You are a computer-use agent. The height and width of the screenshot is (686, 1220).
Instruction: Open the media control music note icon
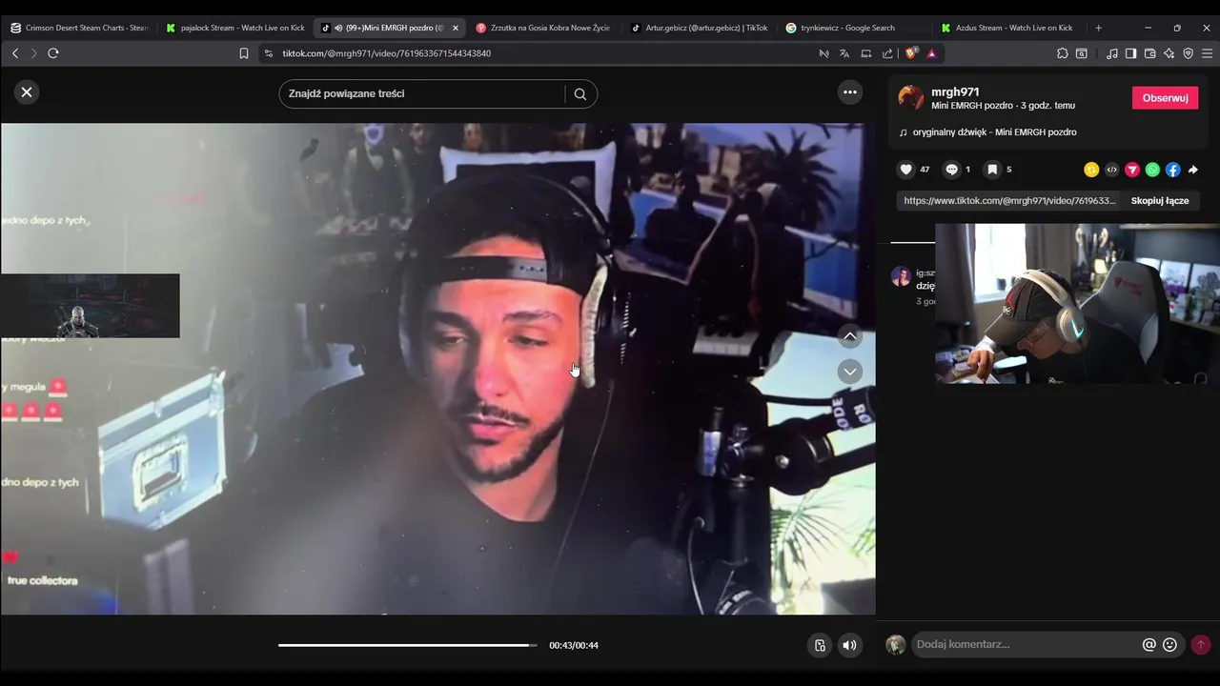tap(1111, 53)
